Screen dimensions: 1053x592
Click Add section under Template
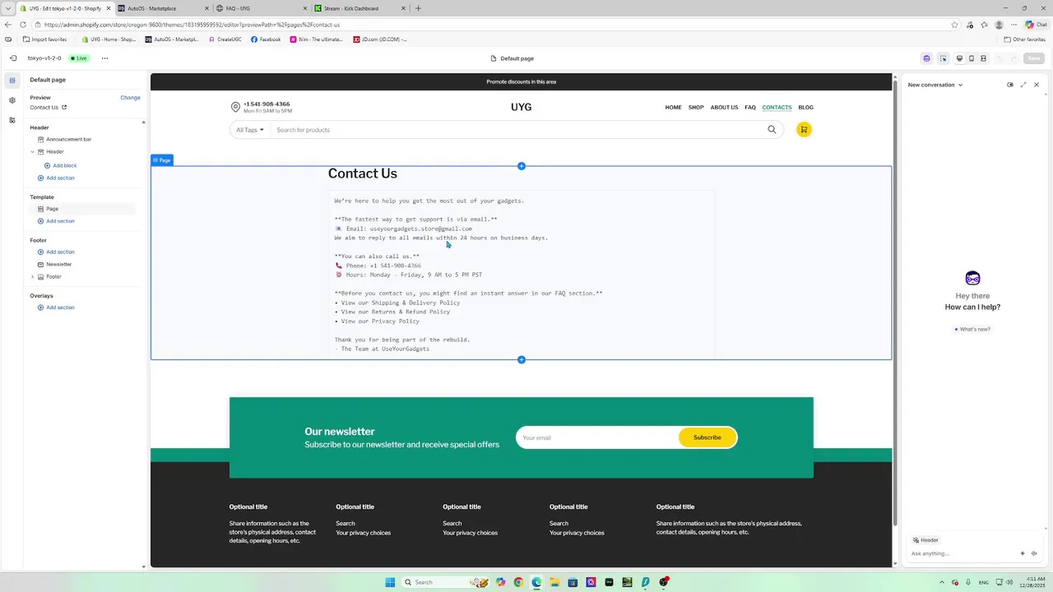(x=56, y=221)
